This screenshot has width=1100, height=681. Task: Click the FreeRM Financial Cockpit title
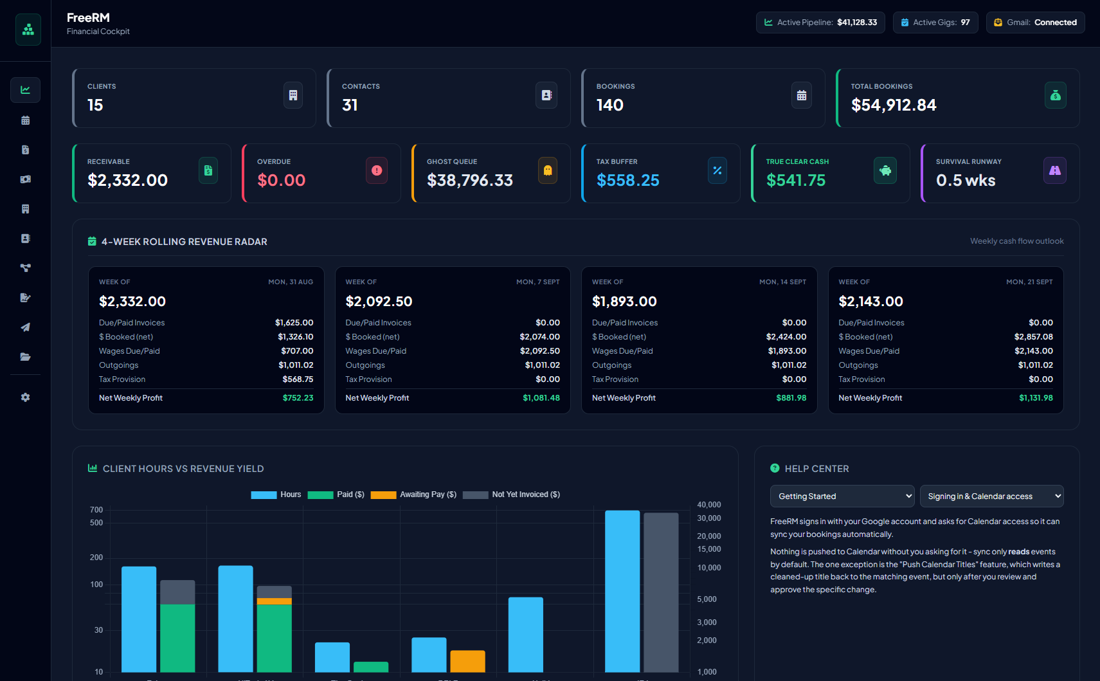[x=98, y=23]
